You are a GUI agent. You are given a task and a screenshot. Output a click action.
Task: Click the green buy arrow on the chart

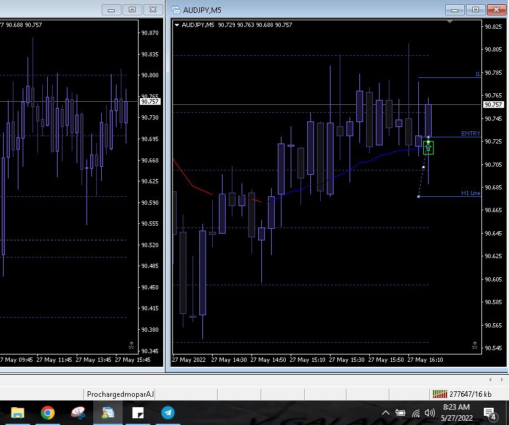coord(428,147)
